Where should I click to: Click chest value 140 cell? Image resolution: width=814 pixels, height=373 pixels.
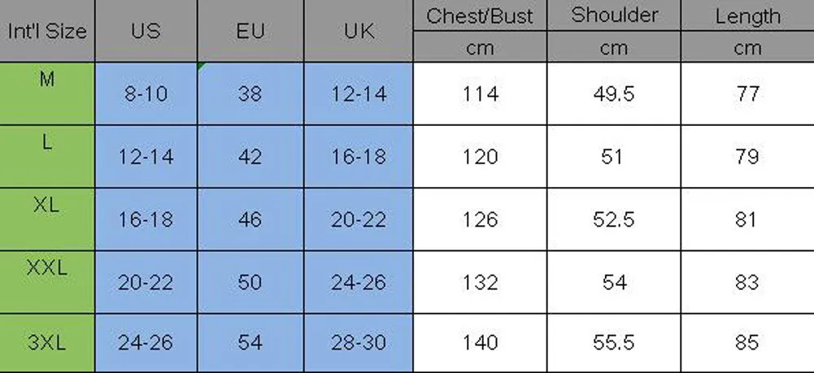(x=480, y=343)
